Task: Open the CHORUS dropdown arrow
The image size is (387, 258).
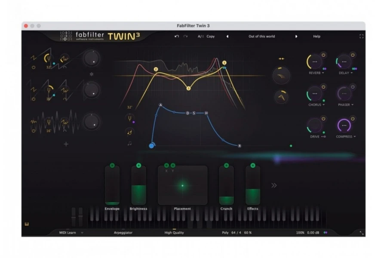Action: pyautogui.click(x=323, y=105)
